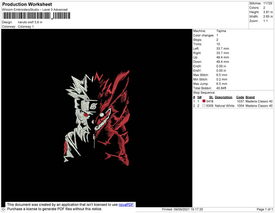Click the 'Brand' column header
The width and height of the screenshot is (275, 213).
[x=250, y=97]
